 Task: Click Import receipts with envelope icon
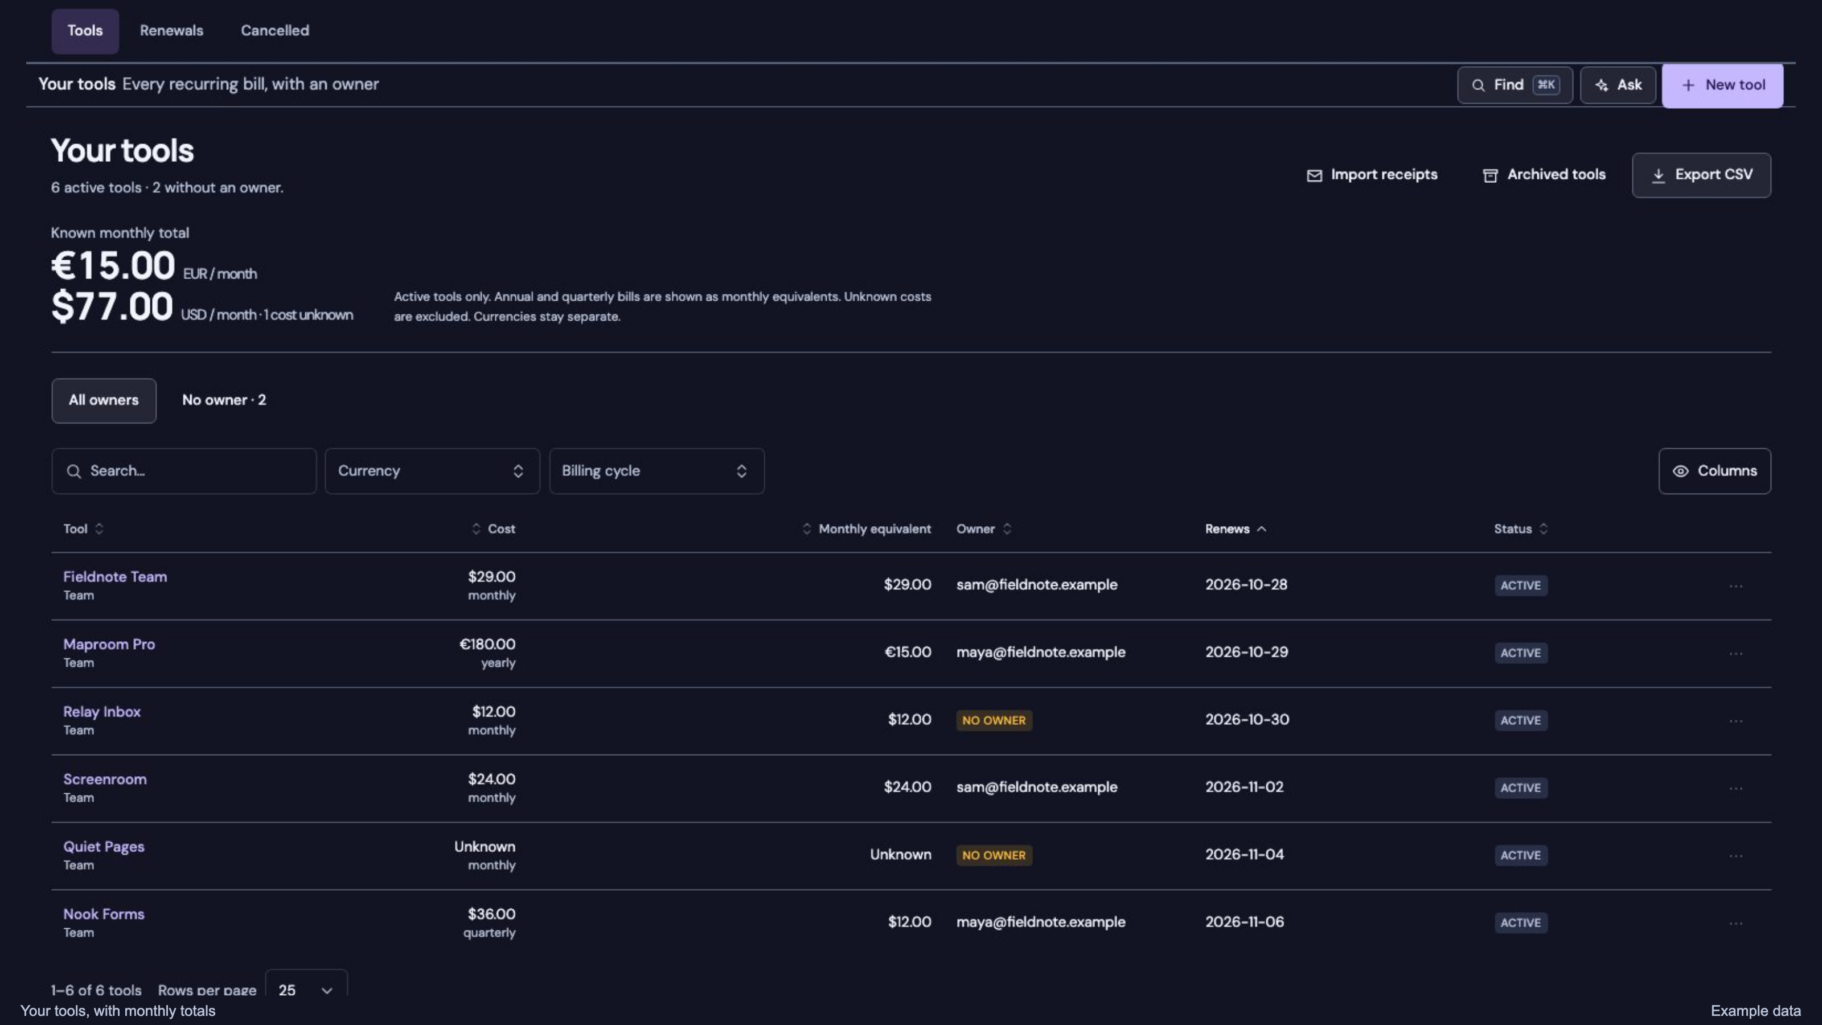(x=1372, y=175)
